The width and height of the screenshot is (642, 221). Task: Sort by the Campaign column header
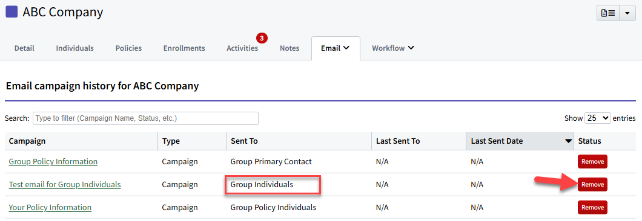click(x=81, y=141)
